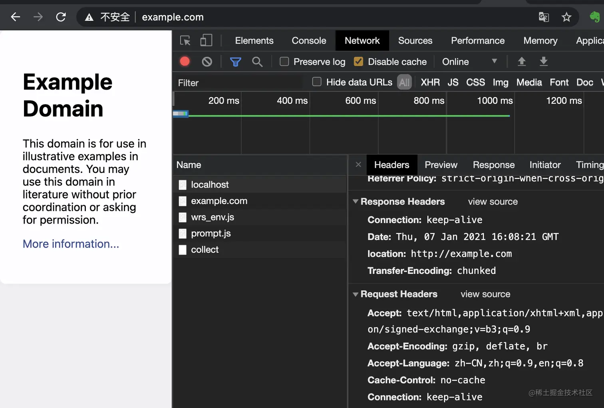Open the Memory panel

click(x=540, y=41)
